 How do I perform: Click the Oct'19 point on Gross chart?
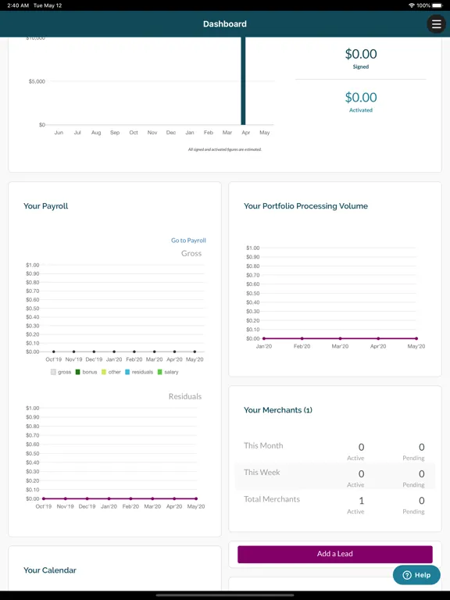[54, 352]
